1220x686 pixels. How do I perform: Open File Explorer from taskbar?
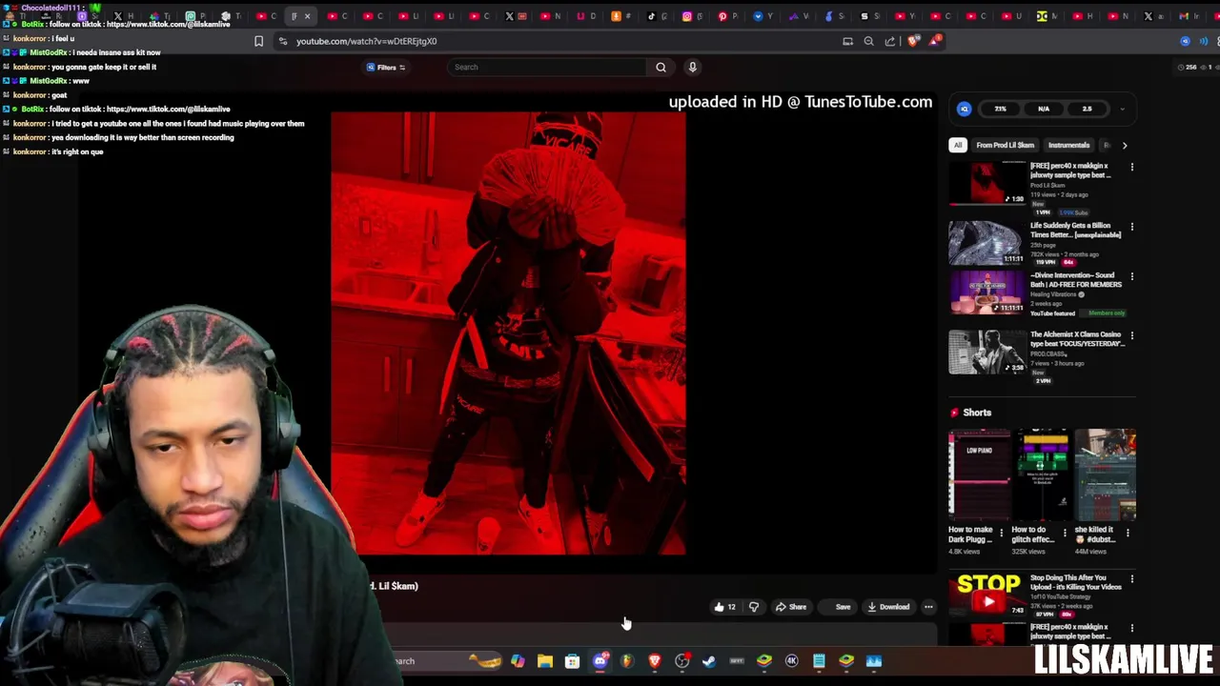click(545, 661)
